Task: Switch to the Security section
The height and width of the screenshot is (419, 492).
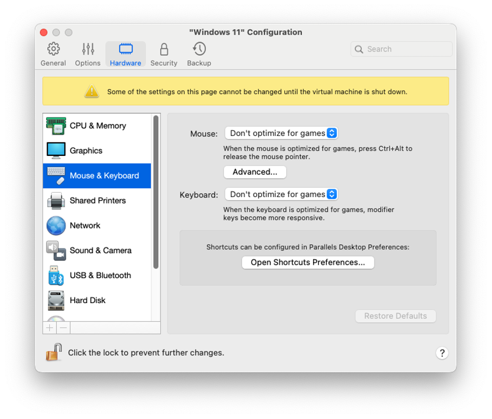Action: (164, 54)
